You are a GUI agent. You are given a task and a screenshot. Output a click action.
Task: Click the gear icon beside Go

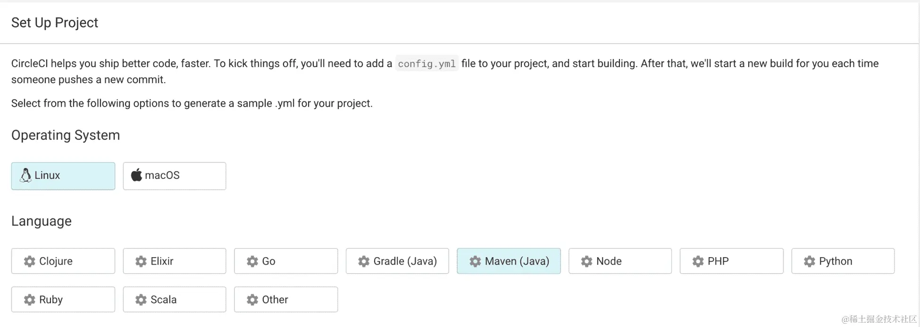[252, 261]
